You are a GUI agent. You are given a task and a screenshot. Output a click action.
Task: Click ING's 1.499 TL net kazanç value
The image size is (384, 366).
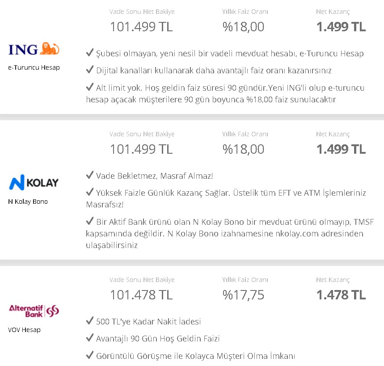(341, 27)
